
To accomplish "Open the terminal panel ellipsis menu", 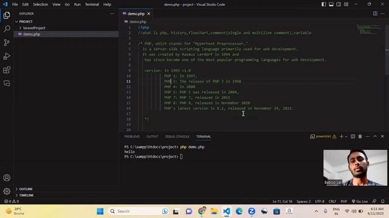I will 367,136.
